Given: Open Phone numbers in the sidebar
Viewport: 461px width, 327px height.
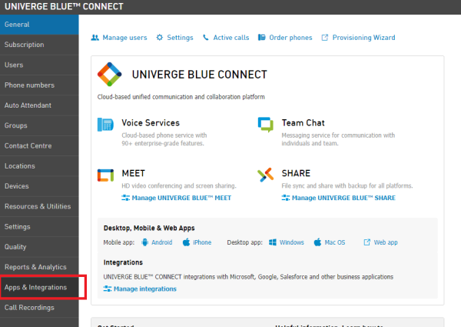Looking at the screenshot, I should [39, 85].
